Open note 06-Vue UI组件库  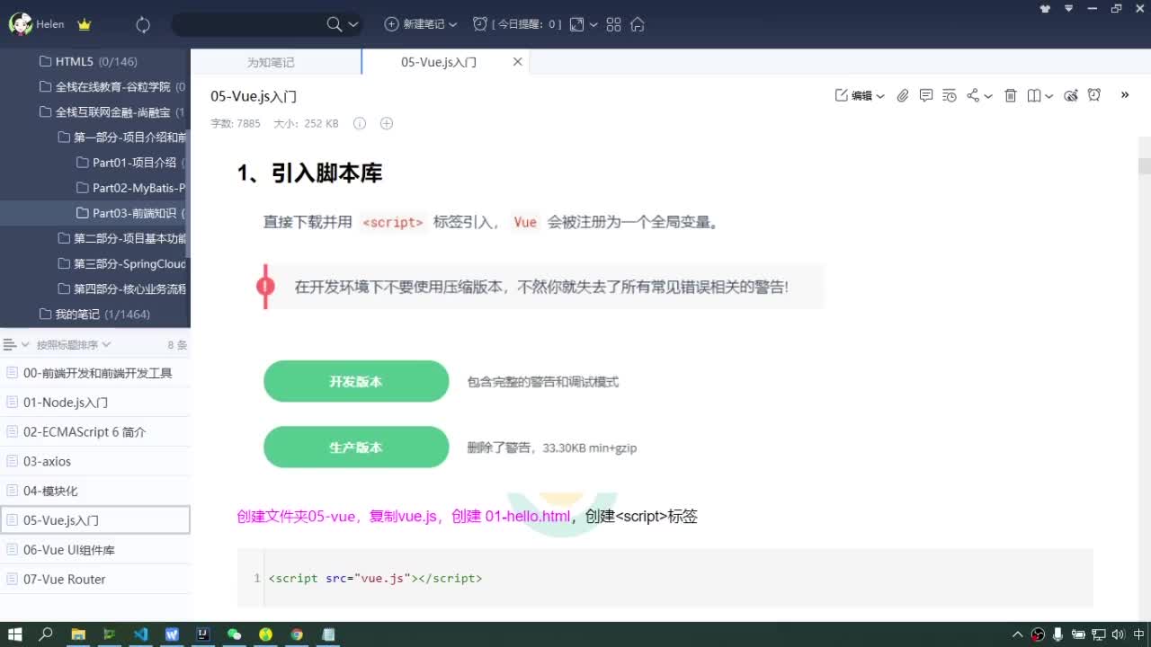[x=95, y=550]
